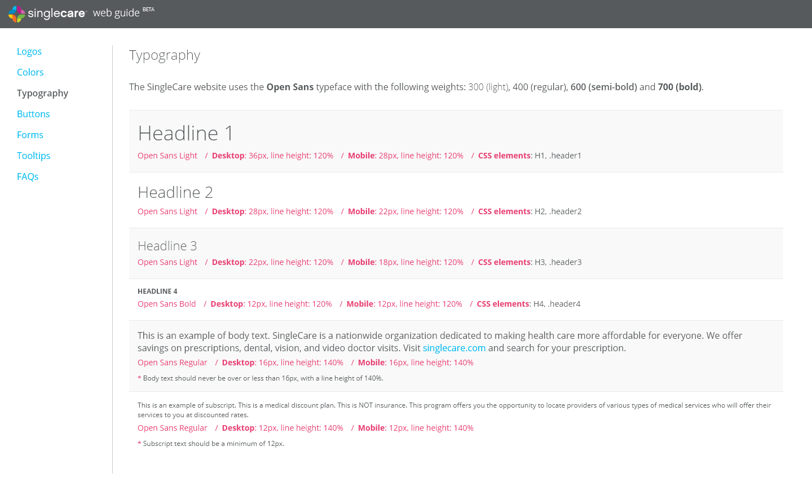The height and width of the screenshot is (495, 812).
Task: Navigate to the Buttons section
Action: click(33, 114)
